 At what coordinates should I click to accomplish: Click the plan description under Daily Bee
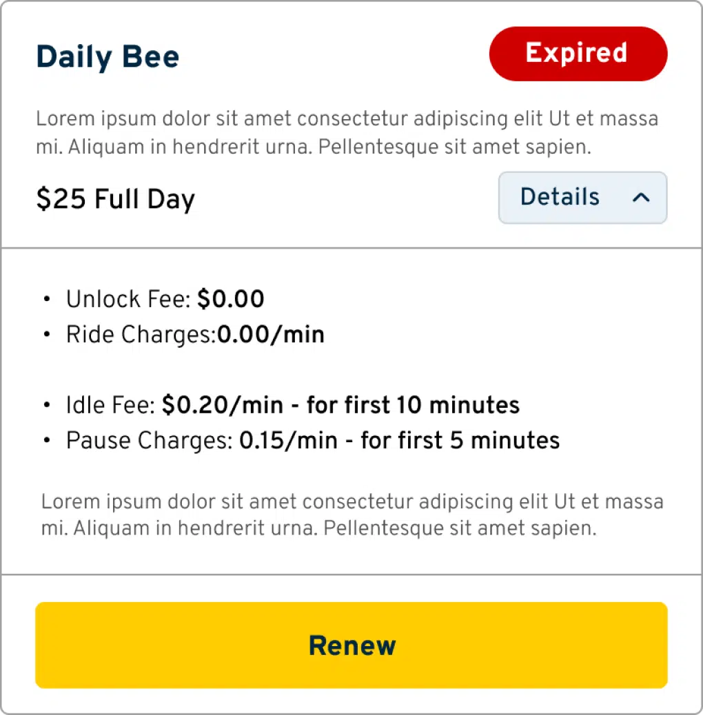point(347,133)
